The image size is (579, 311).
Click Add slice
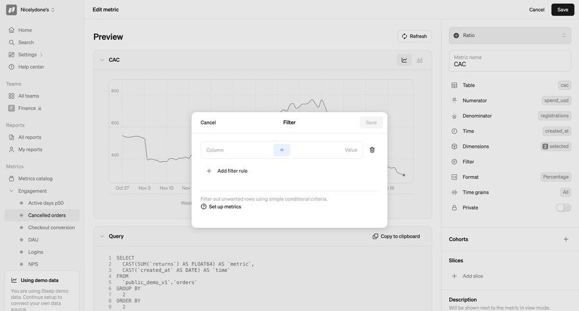click(468, 276)
